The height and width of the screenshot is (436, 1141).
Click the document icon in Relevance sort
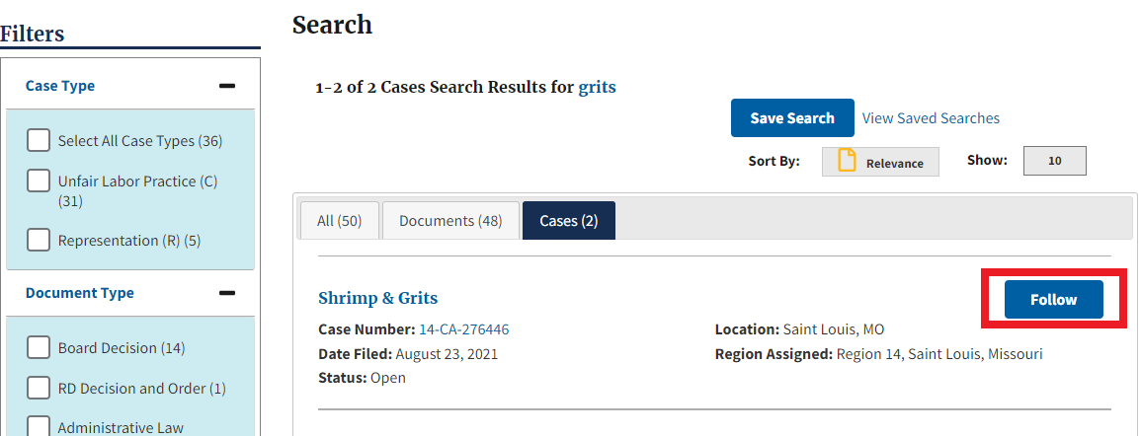847,161
